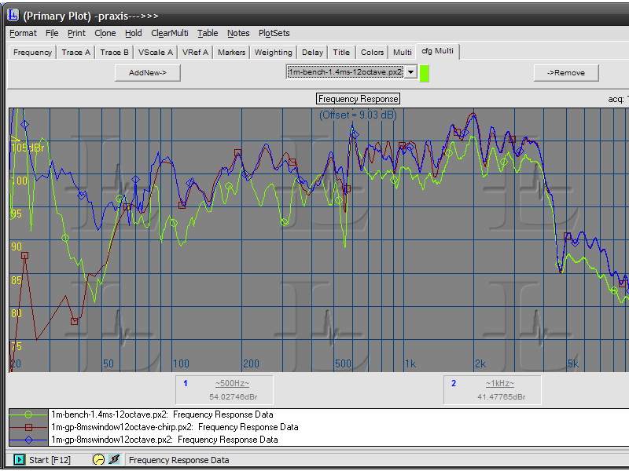Image resolution: width=629 pixels, height=471 pixels.
Task: Click the yellow waveform icon in status bar
Action: (x=98, y=459)
